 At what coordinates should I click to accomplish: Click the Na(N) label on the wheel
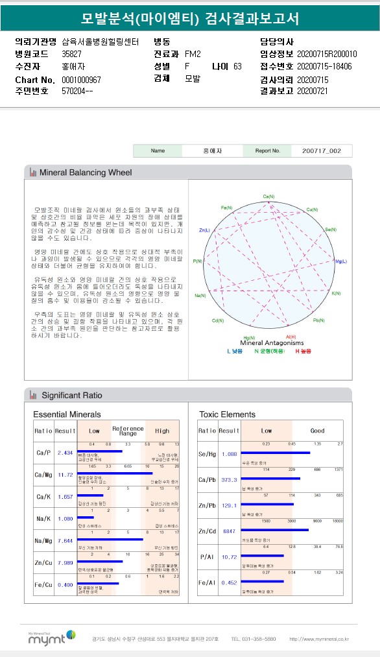pos(200,295)
